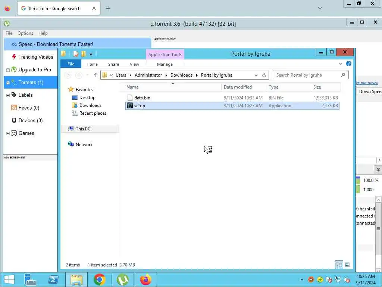Viewport: 382px width, 287px height.
Task: Go up one folder level arrow
Action: point(96,75)
